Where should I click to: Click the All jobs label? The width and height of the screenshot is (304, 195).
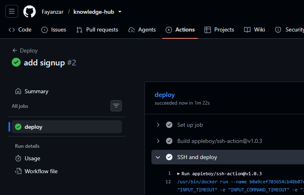coord(20,106)
